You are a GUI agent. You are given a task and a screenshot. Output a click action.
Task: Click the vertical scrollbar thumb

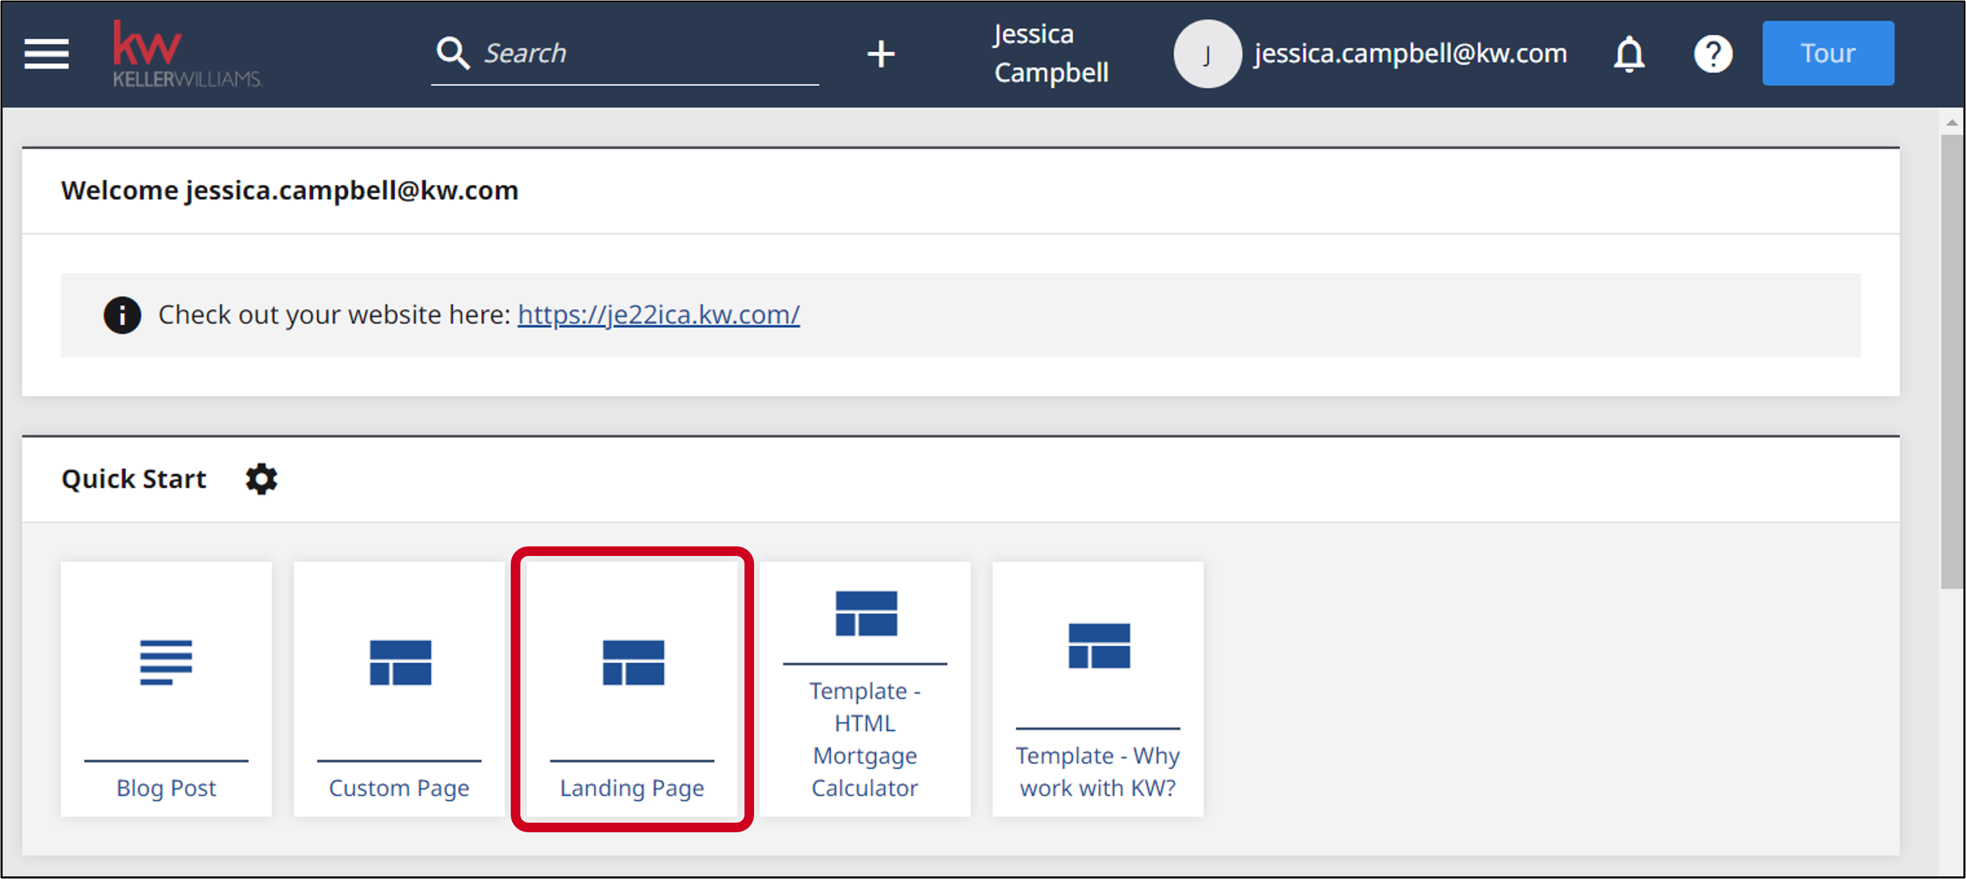1952,361
